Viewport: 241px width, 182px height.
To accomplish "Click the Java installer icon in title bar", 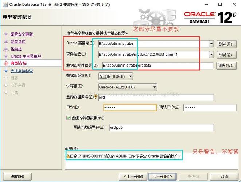I will click(x=5, y=4).
